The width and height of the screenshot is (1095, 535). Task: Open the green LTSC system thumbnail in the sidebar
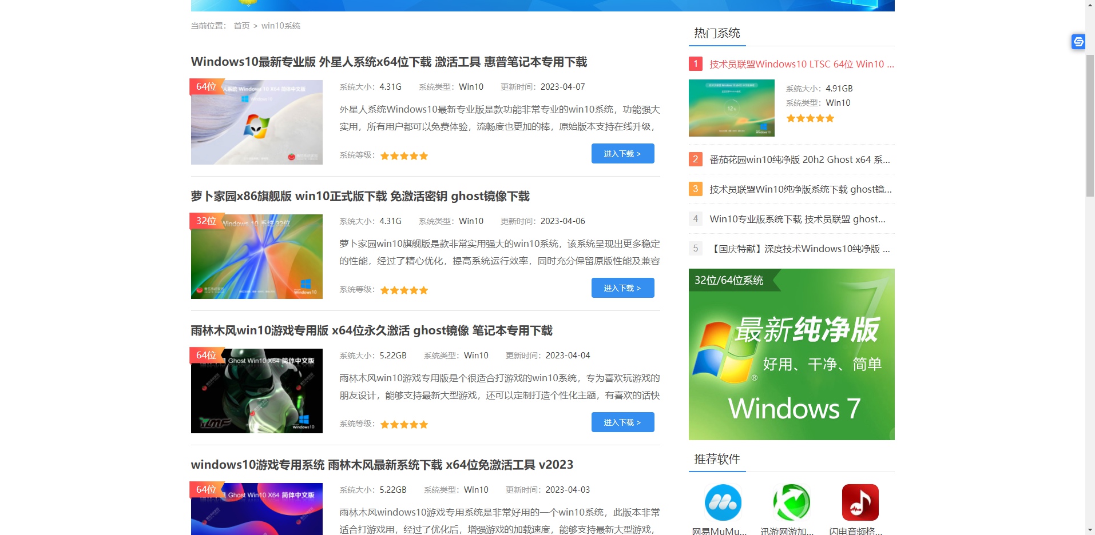731,108
